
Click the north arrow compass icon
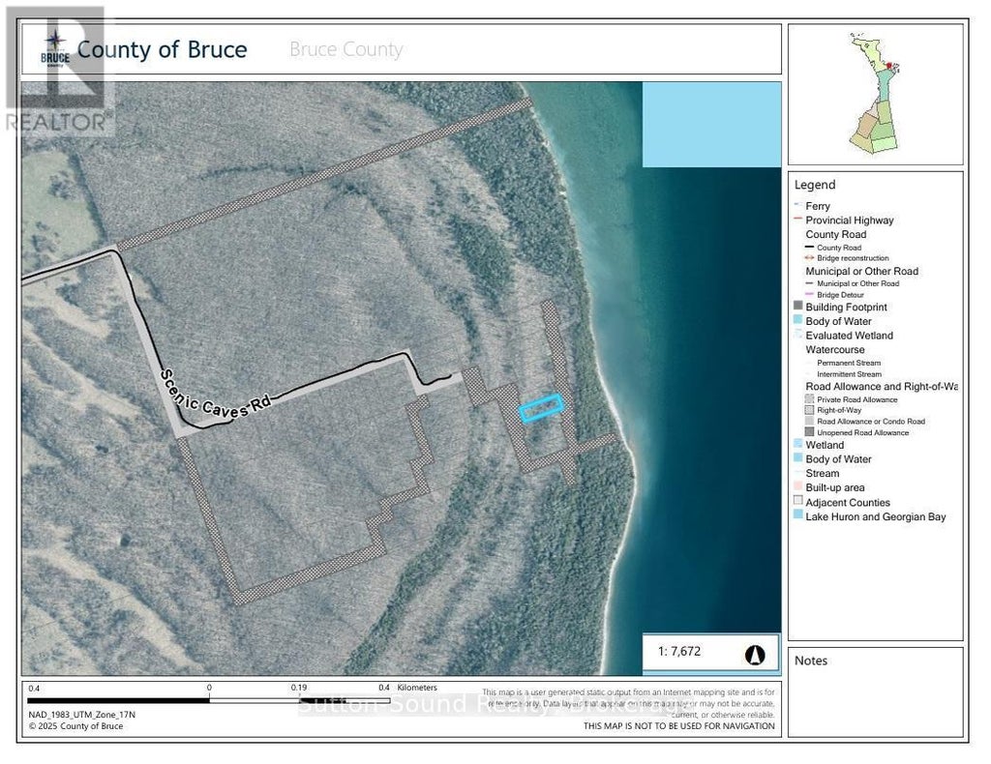pyautogui.click(x=755, y=654)
